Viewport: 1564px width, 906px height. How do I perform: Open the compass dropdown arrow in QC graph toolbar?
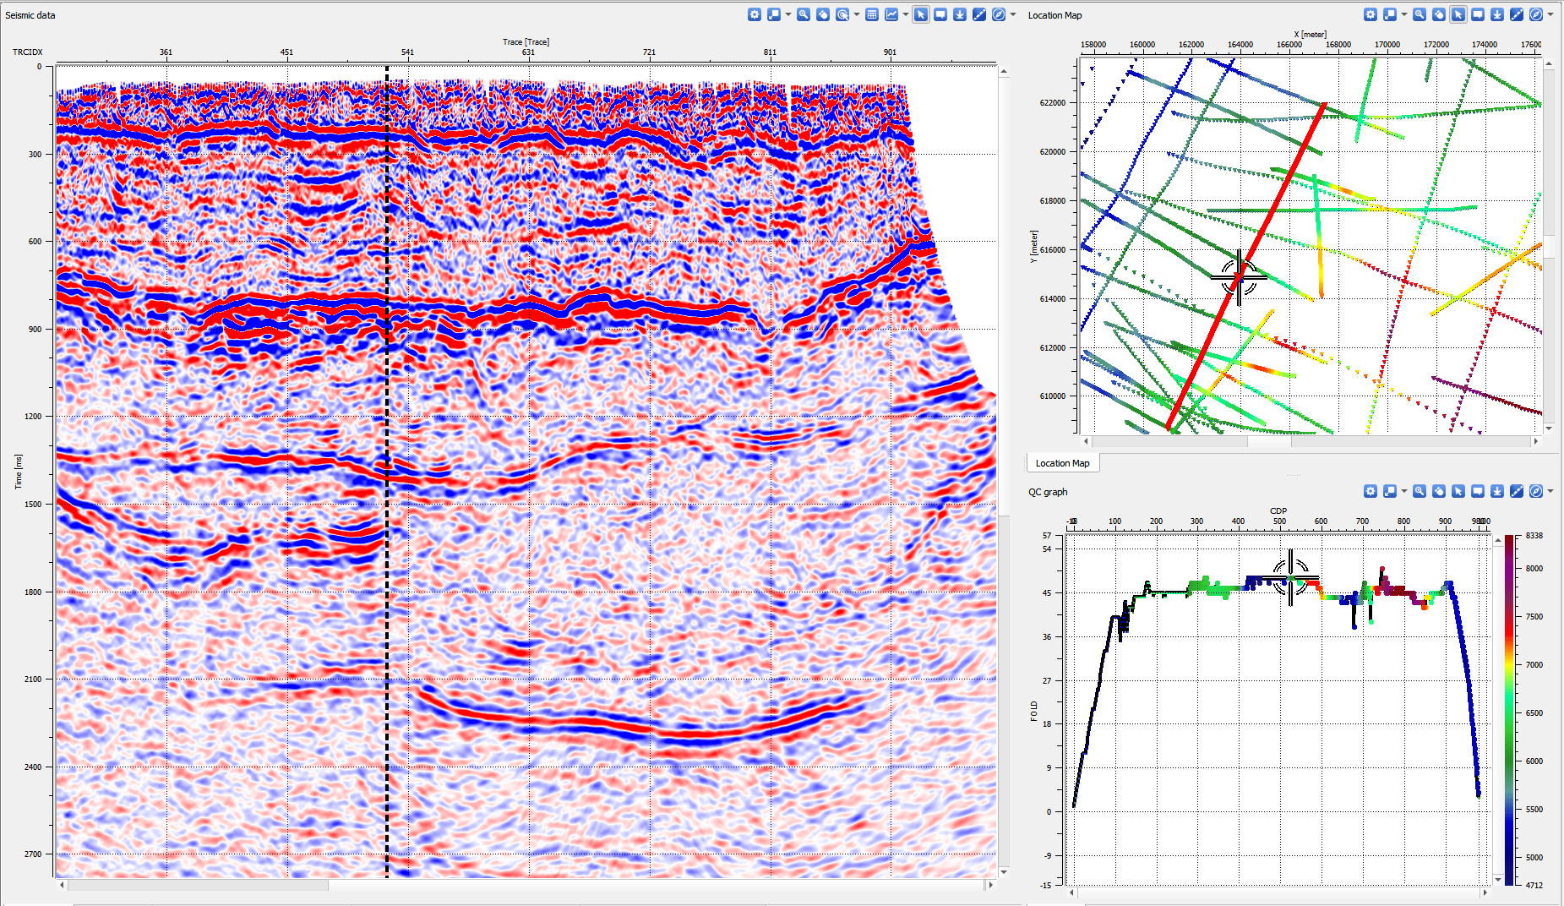coord(1550,491)
